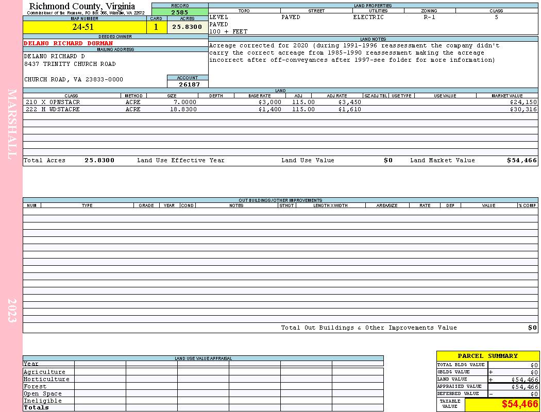Image resolution: width=541 pixels, height=412 pixels.
Task: Select the METHOD column header
Action: 133,96
